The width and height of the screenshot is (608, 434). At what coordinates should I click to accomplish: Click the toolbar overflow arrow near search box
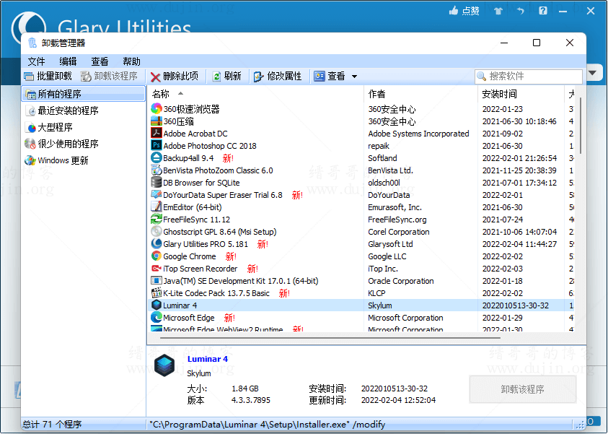point(592,72)
